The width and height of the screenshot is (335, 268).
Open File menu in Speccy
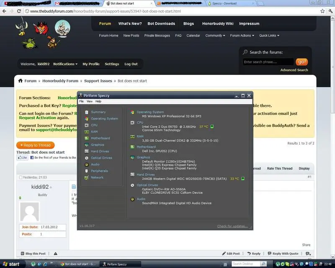click(81, 101)
